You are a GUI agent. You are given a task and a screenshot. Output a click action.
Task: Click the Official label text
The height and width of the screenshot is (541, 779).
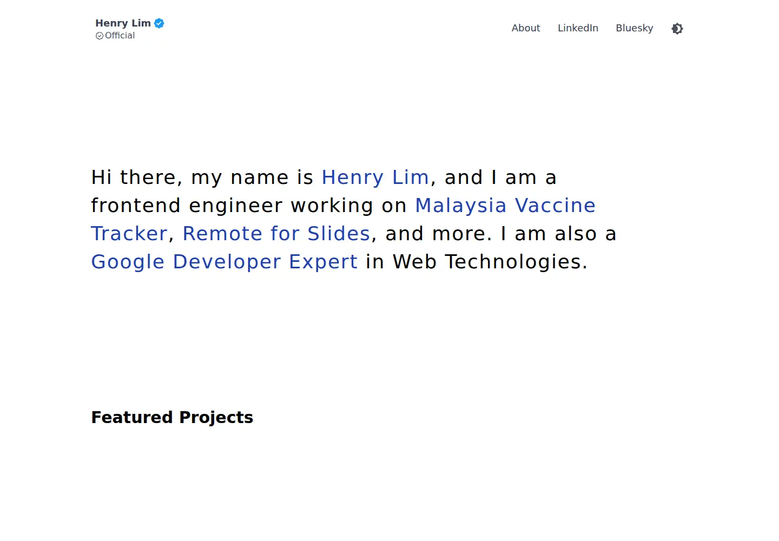coord(120,36)
